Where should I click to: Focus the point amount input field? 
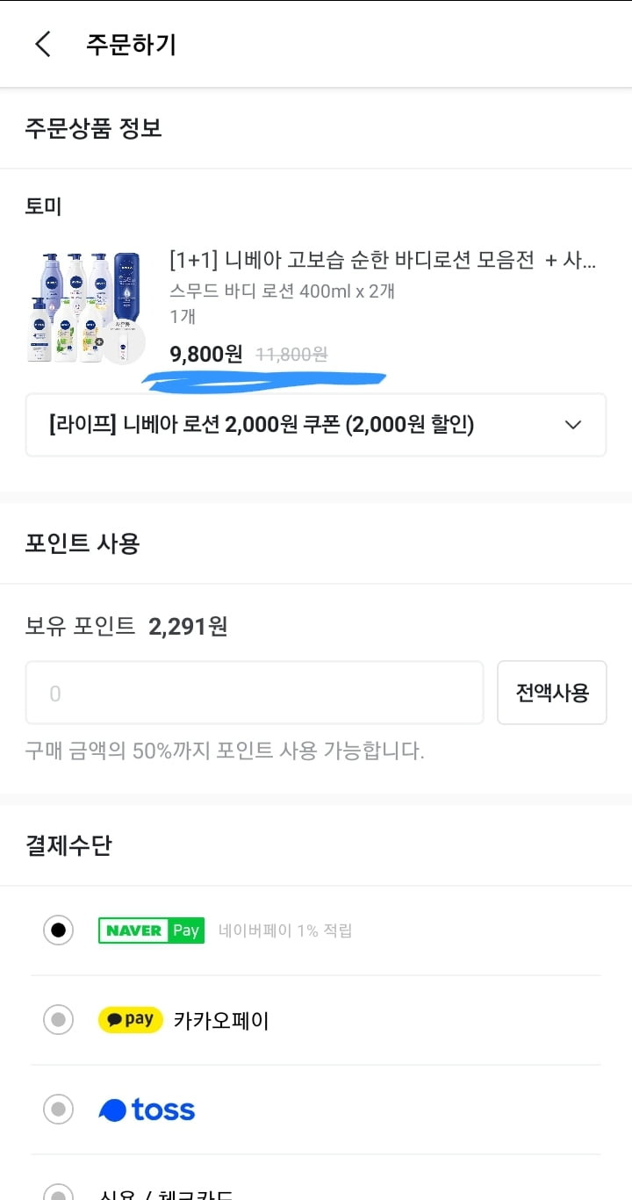[x=255, y=693]
